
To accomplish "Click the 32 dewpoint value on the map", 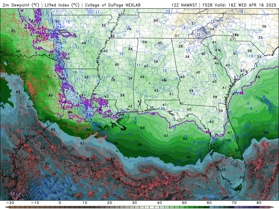I will [112, 36].
